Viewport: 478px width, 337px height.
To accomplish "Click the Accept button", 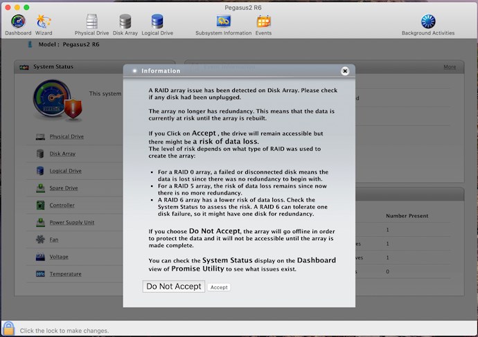I will tap(219, 287).
